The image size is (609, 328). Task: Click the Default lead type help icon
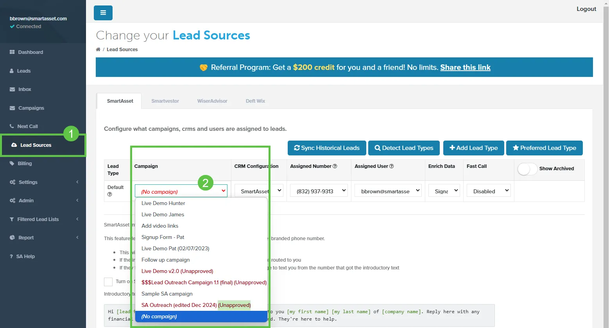[x=110, y=194]
